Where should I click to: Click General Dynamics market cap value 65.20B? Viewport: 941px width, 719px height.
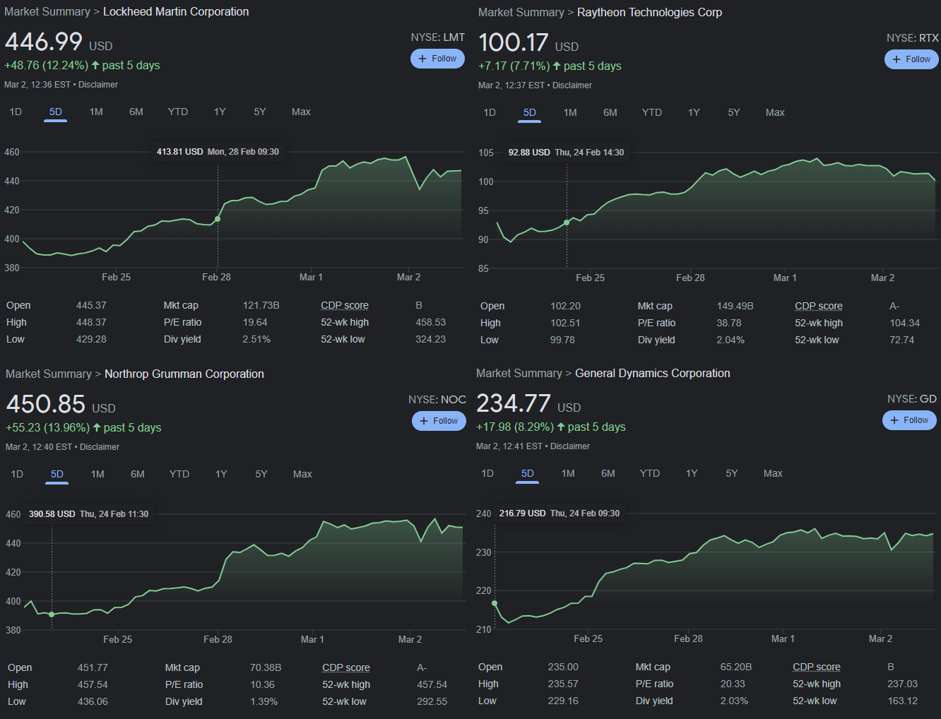click(736, 667)
